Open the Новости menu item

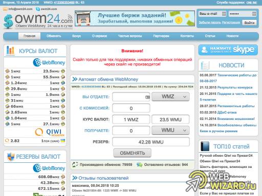coord(232,36)
